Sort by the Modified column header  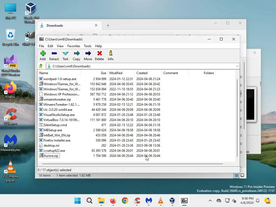pos(121,73)
